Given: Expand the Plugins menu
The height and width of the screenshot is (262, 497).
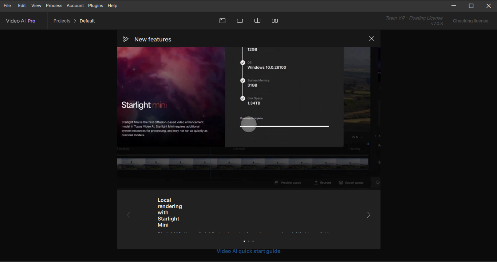Looking at the screenshot, I should coord(95,5).
